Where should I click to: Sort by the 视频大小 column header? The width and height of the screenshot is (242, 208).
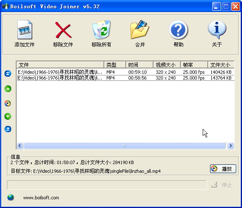tap(167, 65)
